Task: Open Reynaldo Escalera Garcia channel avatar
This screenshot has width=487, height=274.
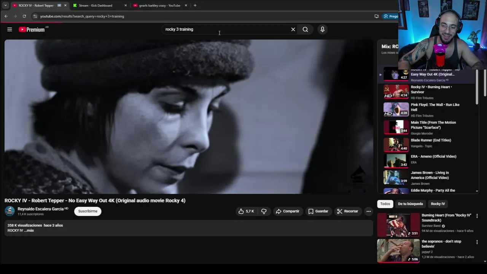Action: pyautogui.click(x=10, y=211)
